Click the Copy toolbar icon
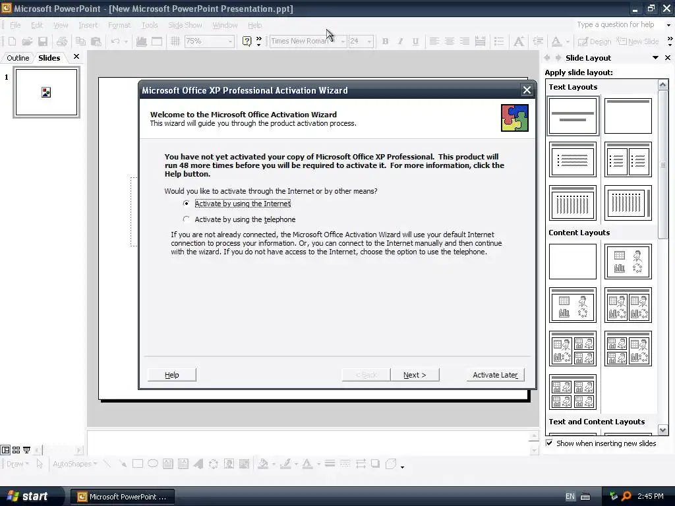675x506 pixels. [80, 42]
